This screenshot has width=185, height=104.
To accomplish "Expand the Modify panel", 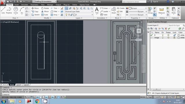I will [47, 18].
